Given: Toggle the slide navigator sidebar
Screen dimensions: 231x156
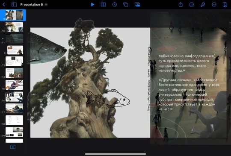Looking at the screenshot, I should tap(14, 5).
